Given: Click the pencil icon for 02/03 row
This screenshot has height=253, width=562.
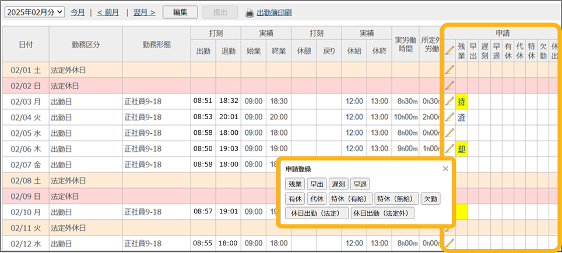Looking at the screenshot, I should pos(449,101).
